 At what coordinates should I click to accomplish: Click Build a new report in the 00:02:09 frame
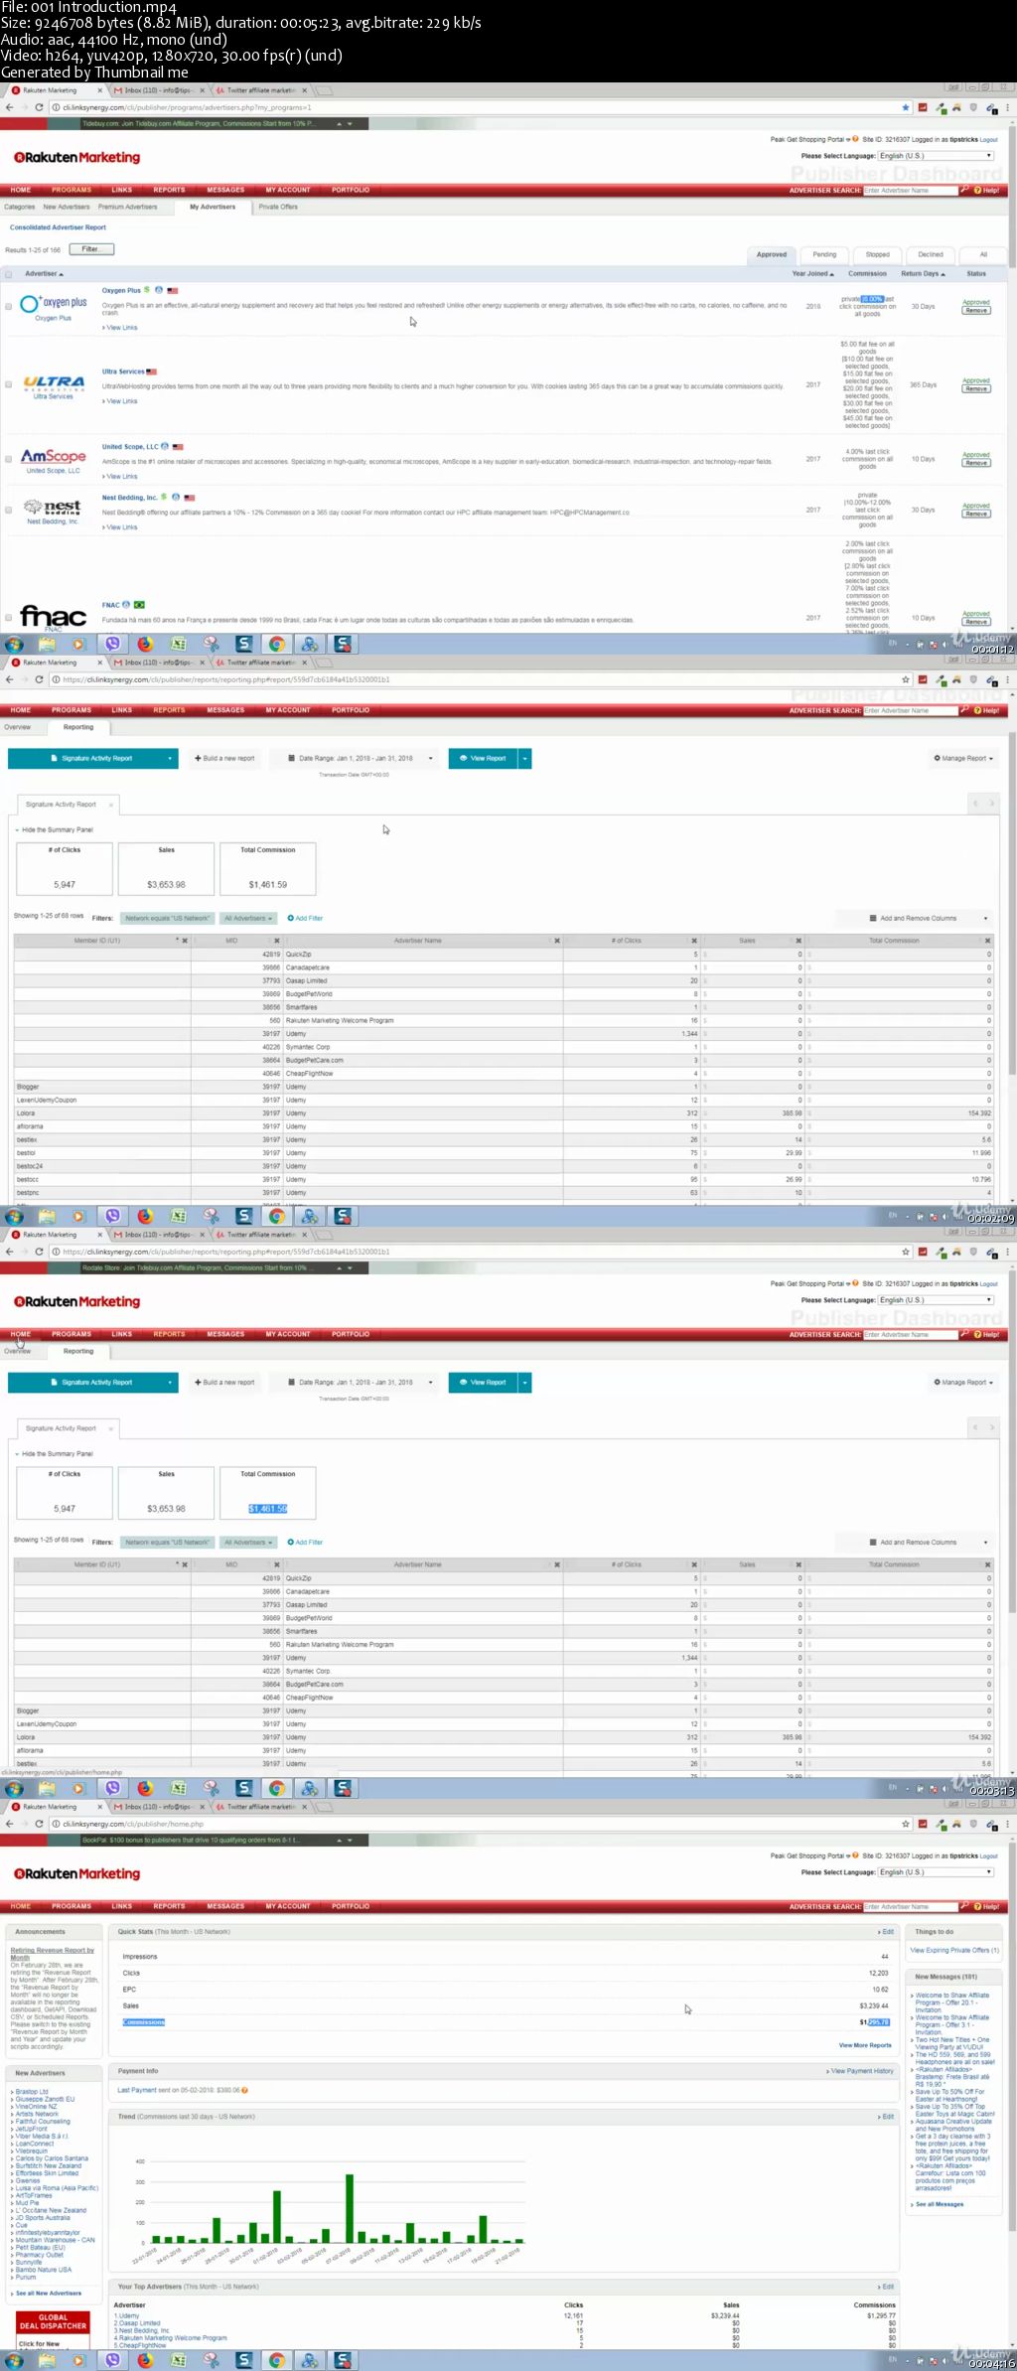(x=224, y=758)
